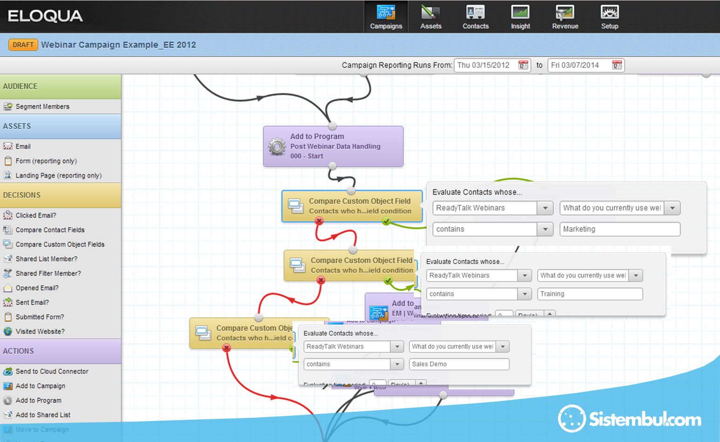
Task: Select the Opened Email? icon
Action: (x=8, y=288)
